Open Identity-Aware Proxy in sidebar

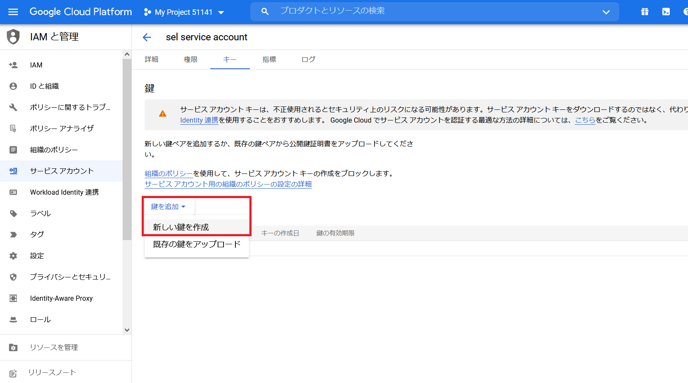click(61, 298)
